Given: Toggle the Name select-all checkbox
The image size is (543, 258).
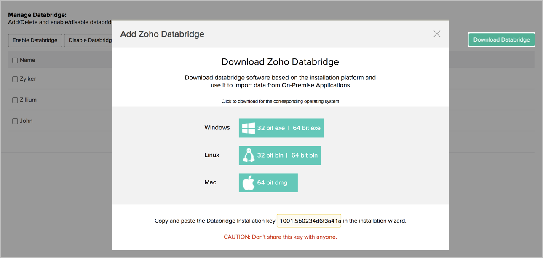Looking at the screenshot, I should (15, 60).
